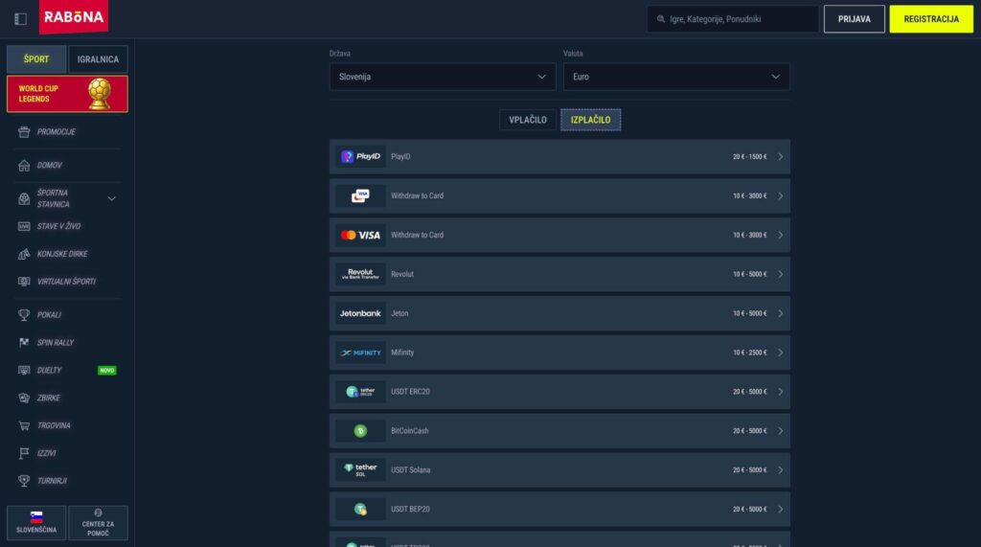Image resolution: width=981 pixels, height=547 pixels.
Task: Expand PlayID row arrow
Action: coord(780,156)
